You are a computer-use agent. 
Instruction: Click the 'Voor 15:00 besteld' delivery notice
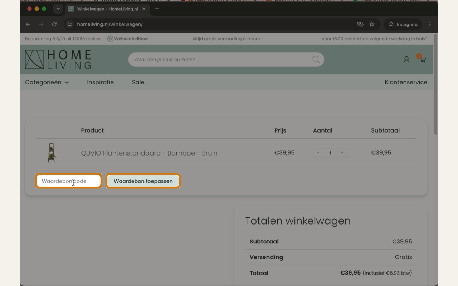[374, 39]
